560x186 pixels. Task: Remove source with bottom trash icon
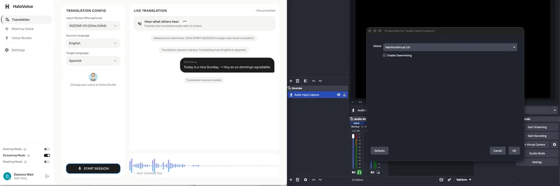point(297,180)
